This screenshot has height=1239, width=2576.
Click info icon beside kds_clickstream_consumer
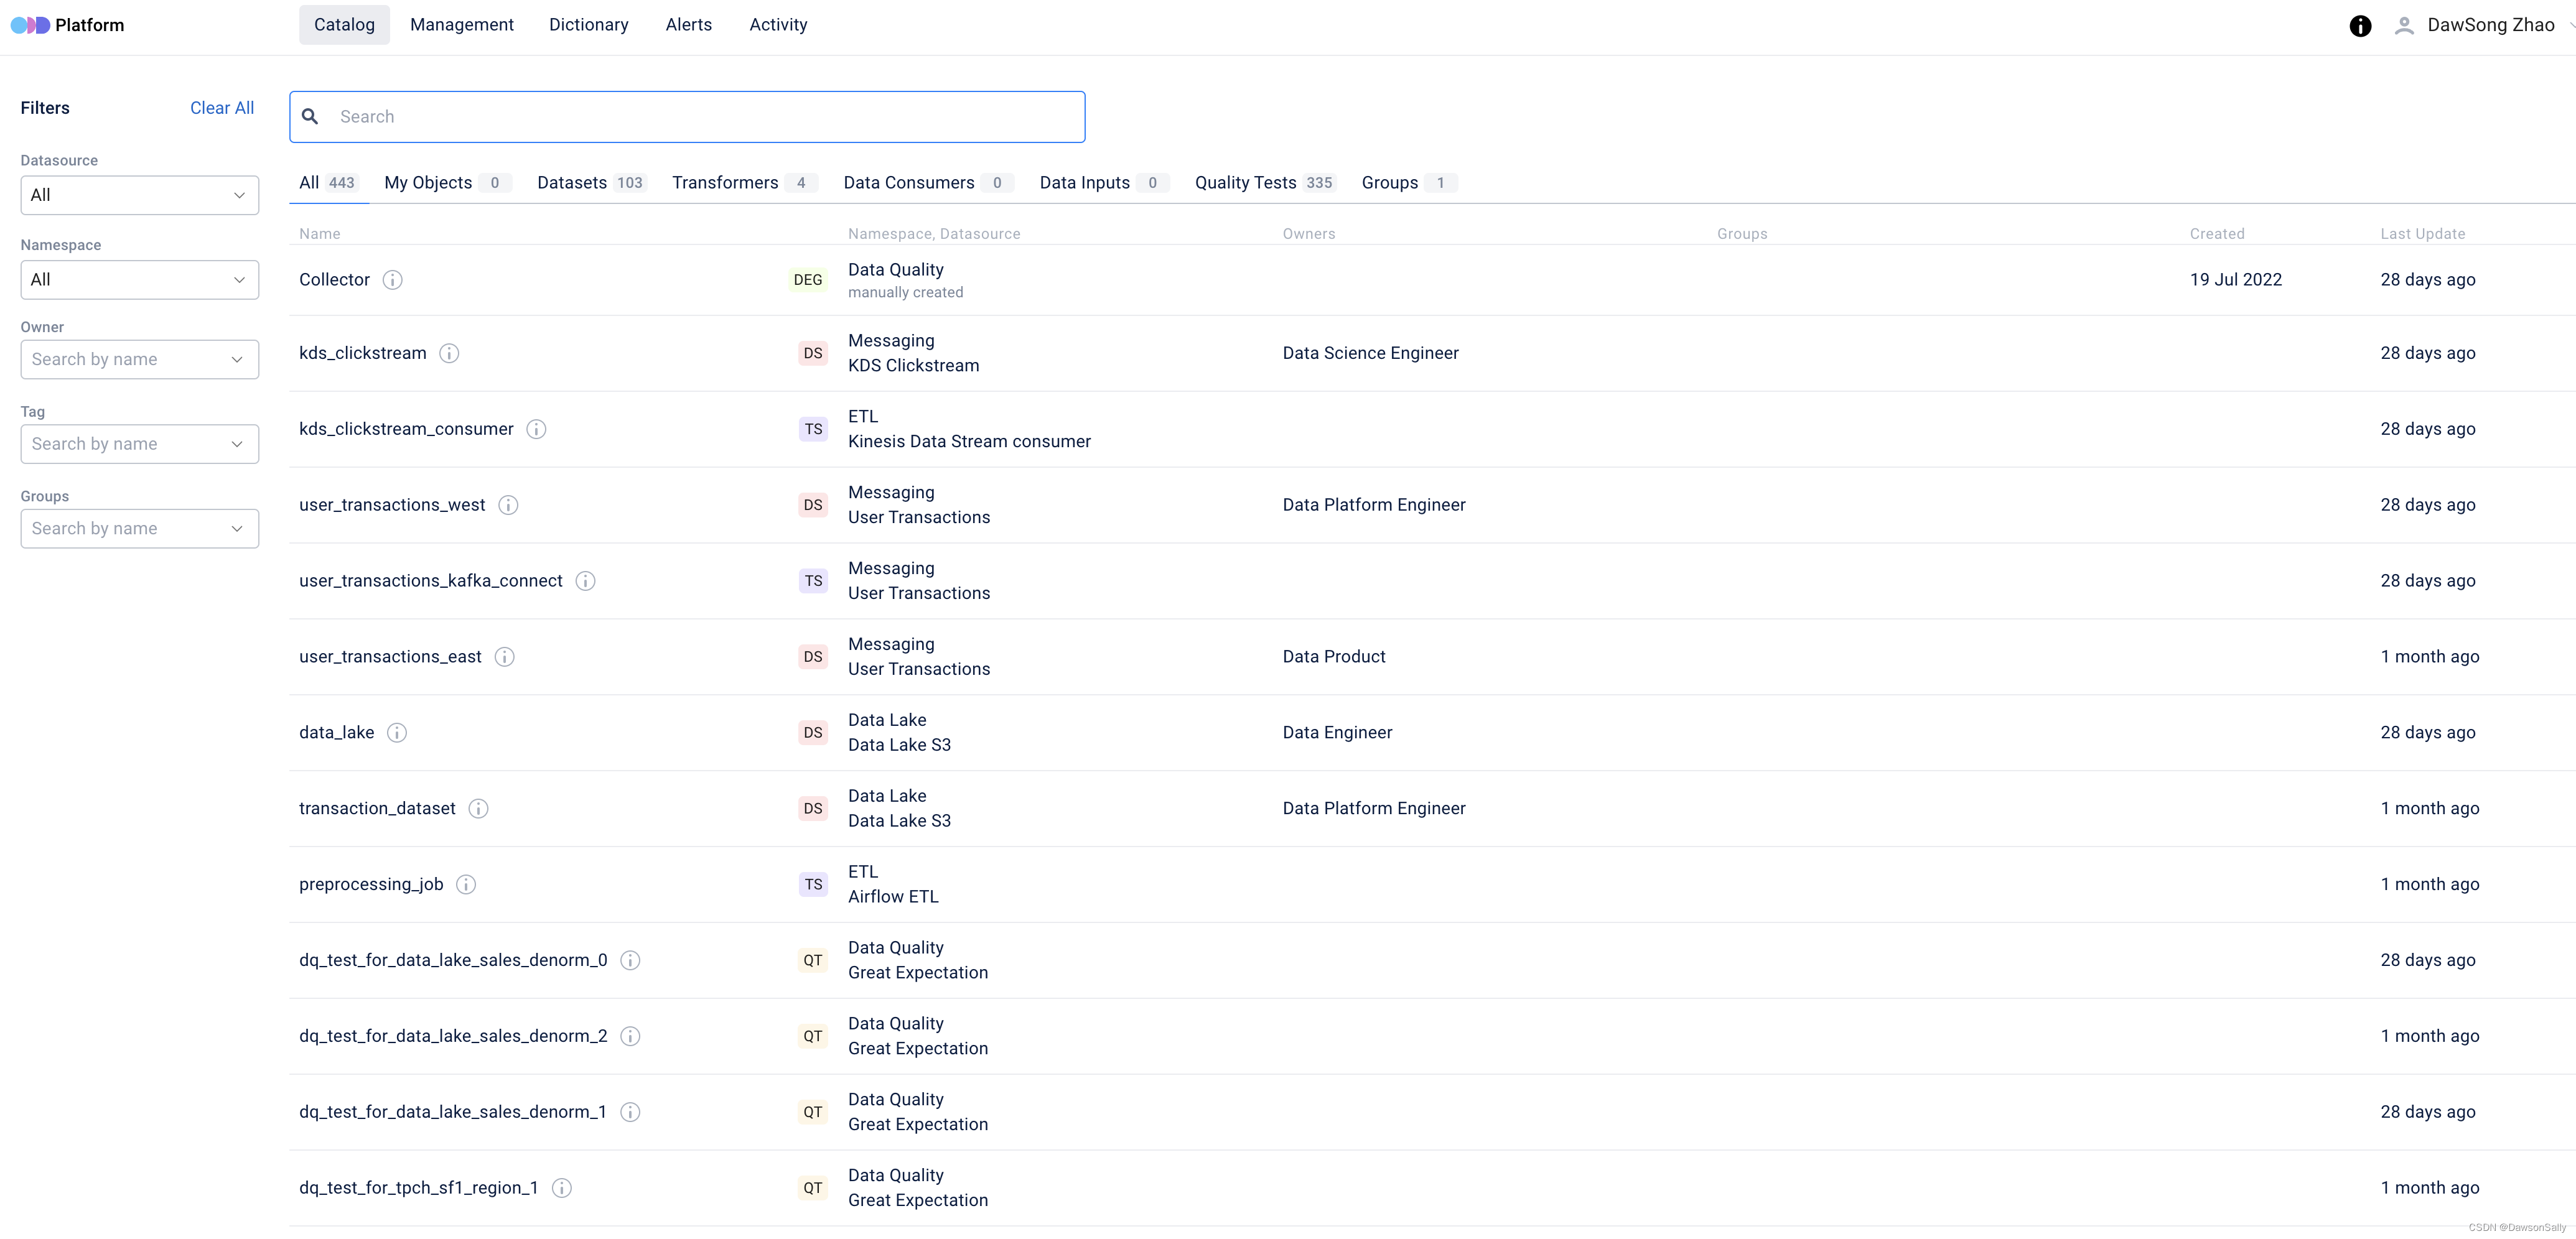[536, 429]
